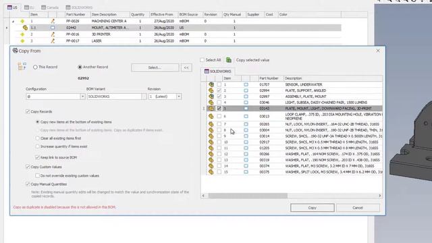Click assembly icon for row 02997 ASSEMBLY, PLATE, MOUNT

coord(211,97)
